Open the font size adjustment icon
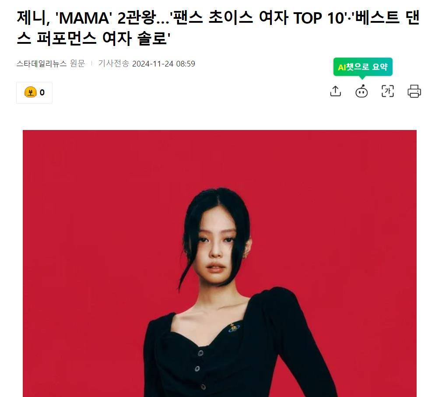Viewport: 428px width, 397px height. coord(388,91)
